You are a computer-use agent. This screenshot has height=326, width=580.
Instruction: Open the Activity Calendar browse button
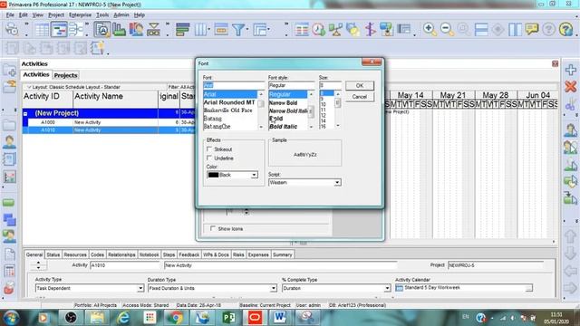pos(529,288)
